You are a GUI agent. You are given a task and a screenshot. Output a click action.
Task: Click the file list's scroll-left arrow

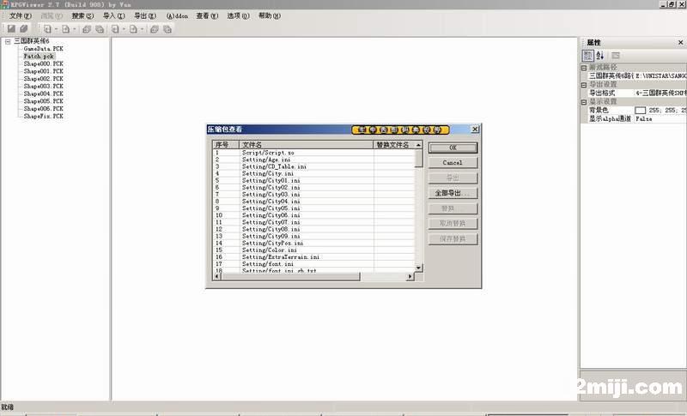217,276
